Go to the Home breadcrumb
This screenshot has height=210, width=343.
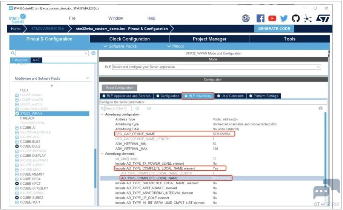[x=16, y=29]
